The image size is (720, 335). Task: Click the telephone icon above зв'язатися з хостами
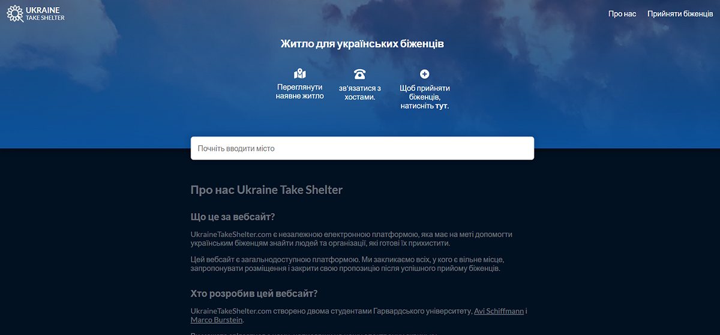tap(360, 74)
